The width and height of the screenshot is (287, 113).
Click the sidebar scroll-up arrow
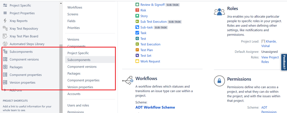(61, 3)
